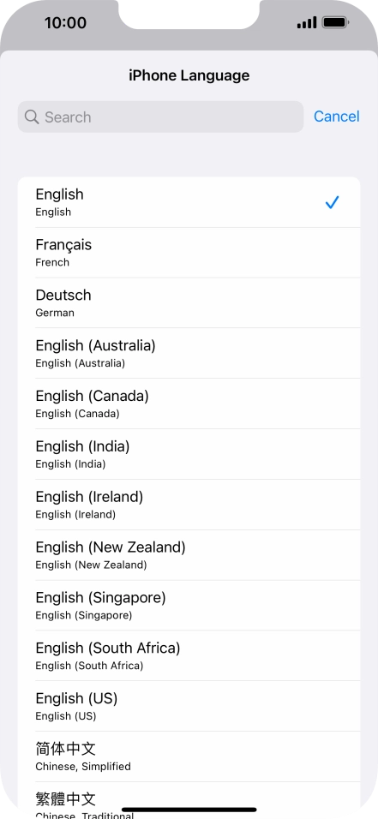The image size is (378, 819).
Task: Tap the magnifying glass search icon
Action: (x=32, y=117)
